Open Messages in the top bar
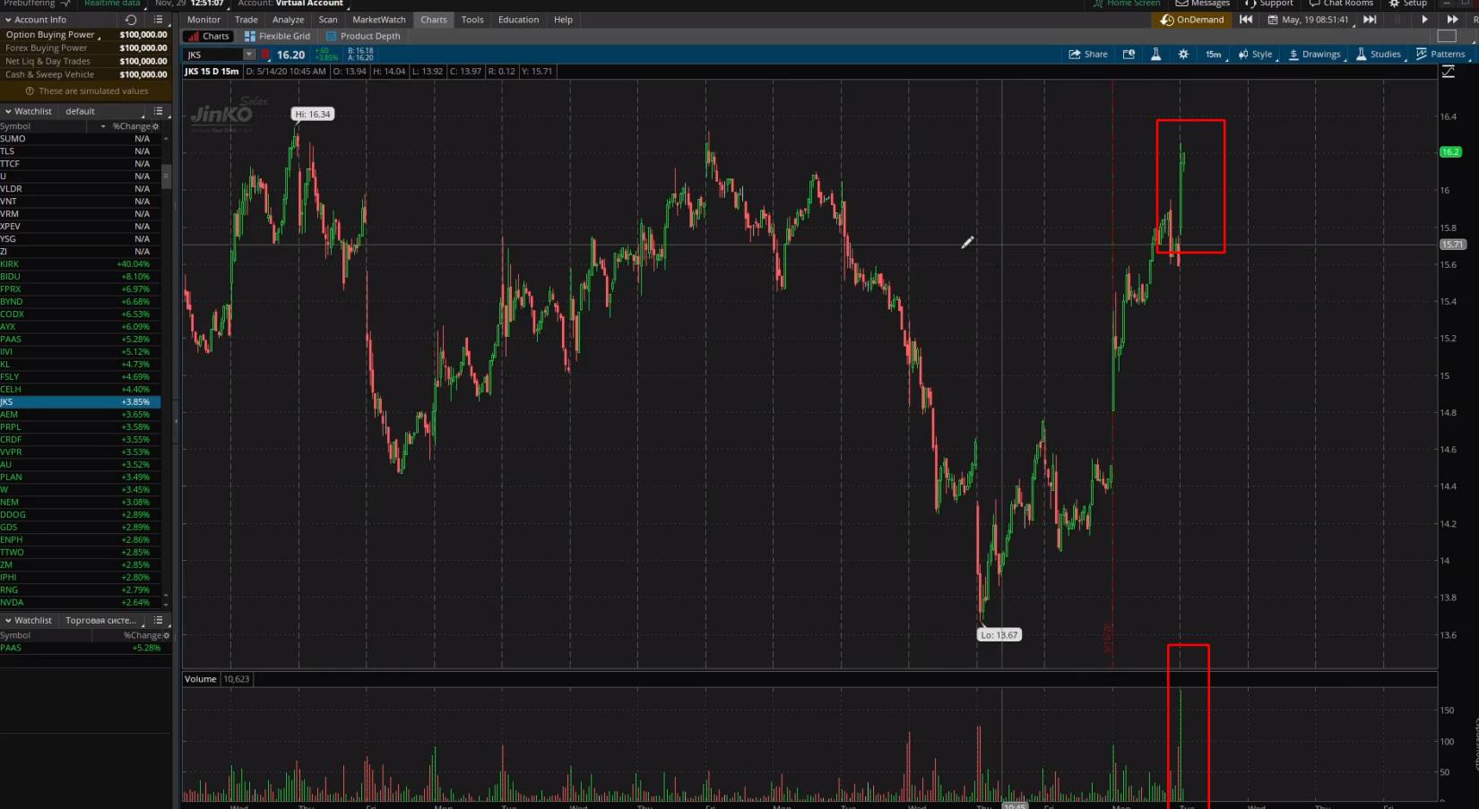 1203,4
